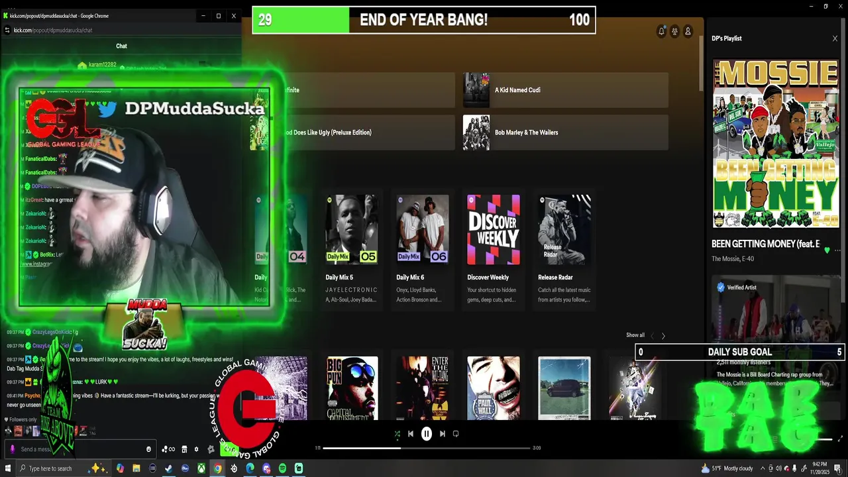Open the Daily Mix 5 cover
The width and height of the screenshot is (848, 477).
[x=352, y=229]
